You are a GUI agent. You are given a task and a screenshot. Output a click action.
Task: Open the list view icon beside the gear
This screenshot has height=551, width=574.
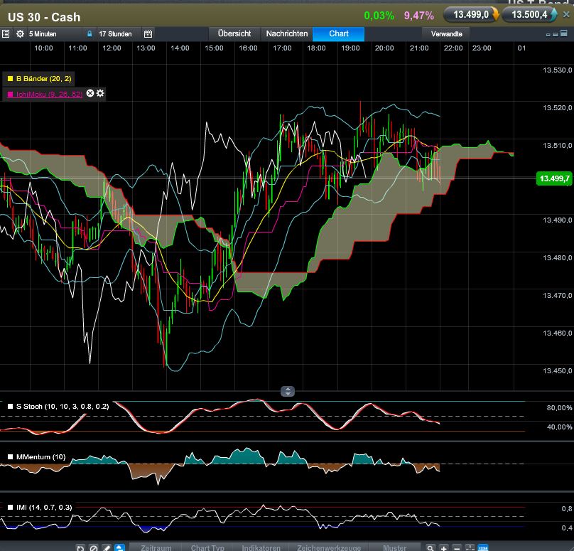pos(6,34)
